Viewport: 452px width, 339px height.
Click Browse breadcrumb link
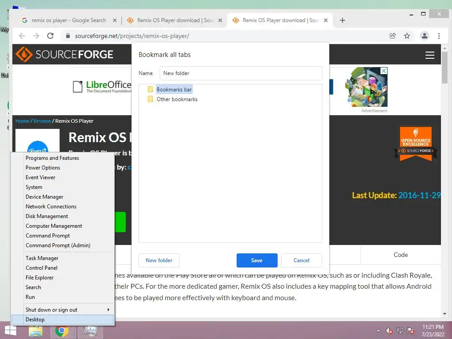click(x=42, y=121)
